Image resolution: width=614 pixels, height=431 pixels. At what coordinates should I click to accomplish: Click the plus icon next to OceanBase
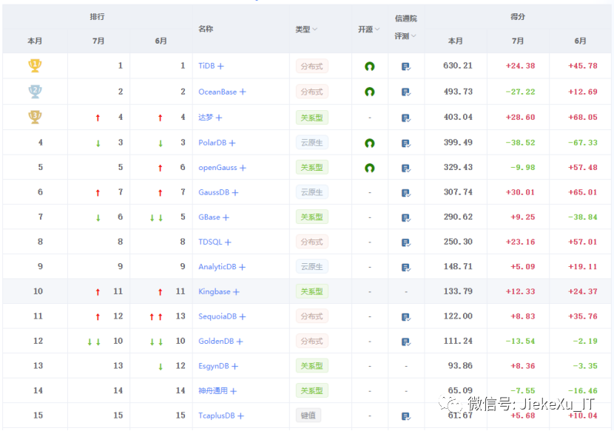(243, 92)
